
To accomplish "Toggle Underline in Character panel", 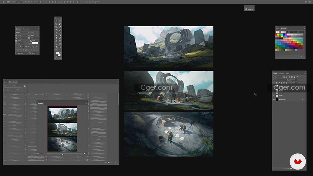I will pyautogui.click(x=34, y=47).
